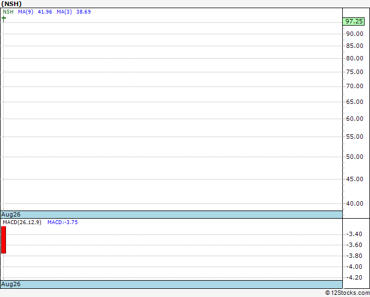Screen dimensions: 370x297
Task: Click the MACD(26,12,9) indicator label
Action: 22,222
